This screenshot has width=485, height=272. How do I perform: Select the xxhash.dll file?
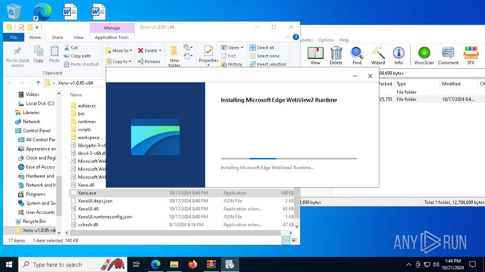pyautogui.click(x=88, y=225)
